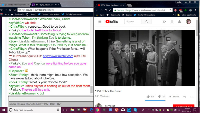Click the home button in IRC window

(14, 10)
